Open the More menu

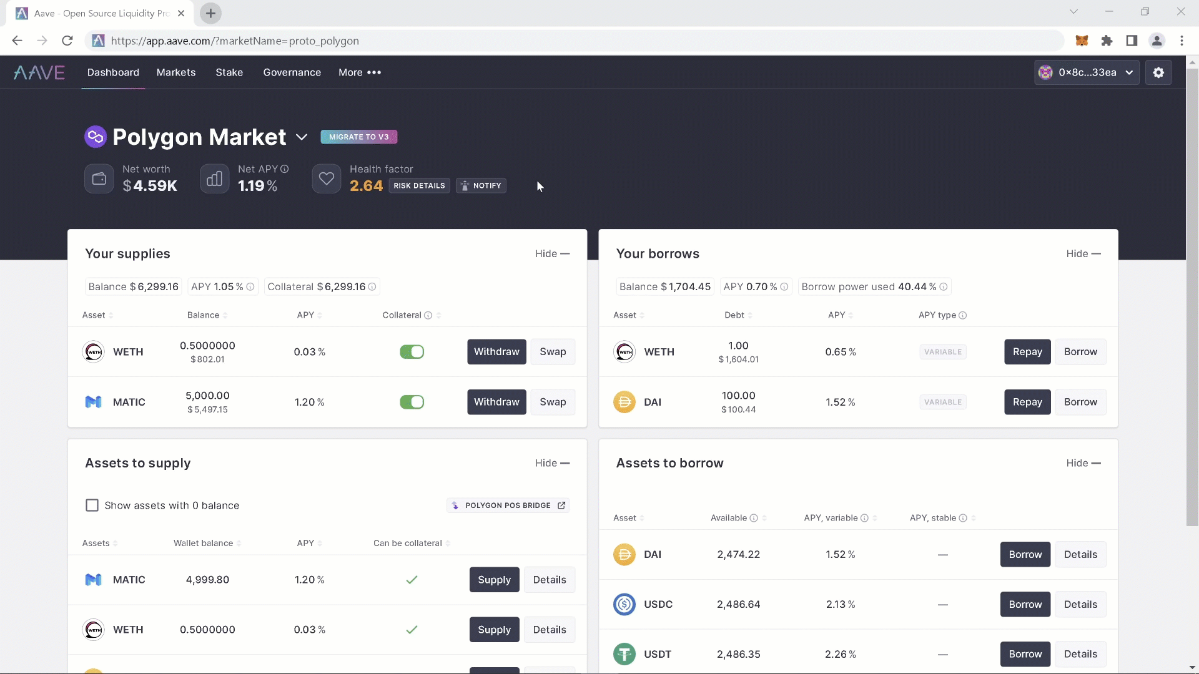click(360, 72)
